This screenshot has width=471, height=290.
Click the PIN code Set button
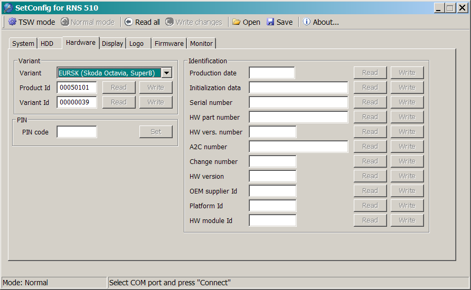156,132
